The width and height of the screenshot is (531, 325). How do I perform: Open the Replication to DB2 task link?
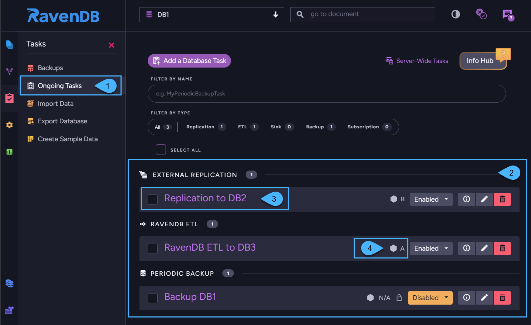pos(205,198)
